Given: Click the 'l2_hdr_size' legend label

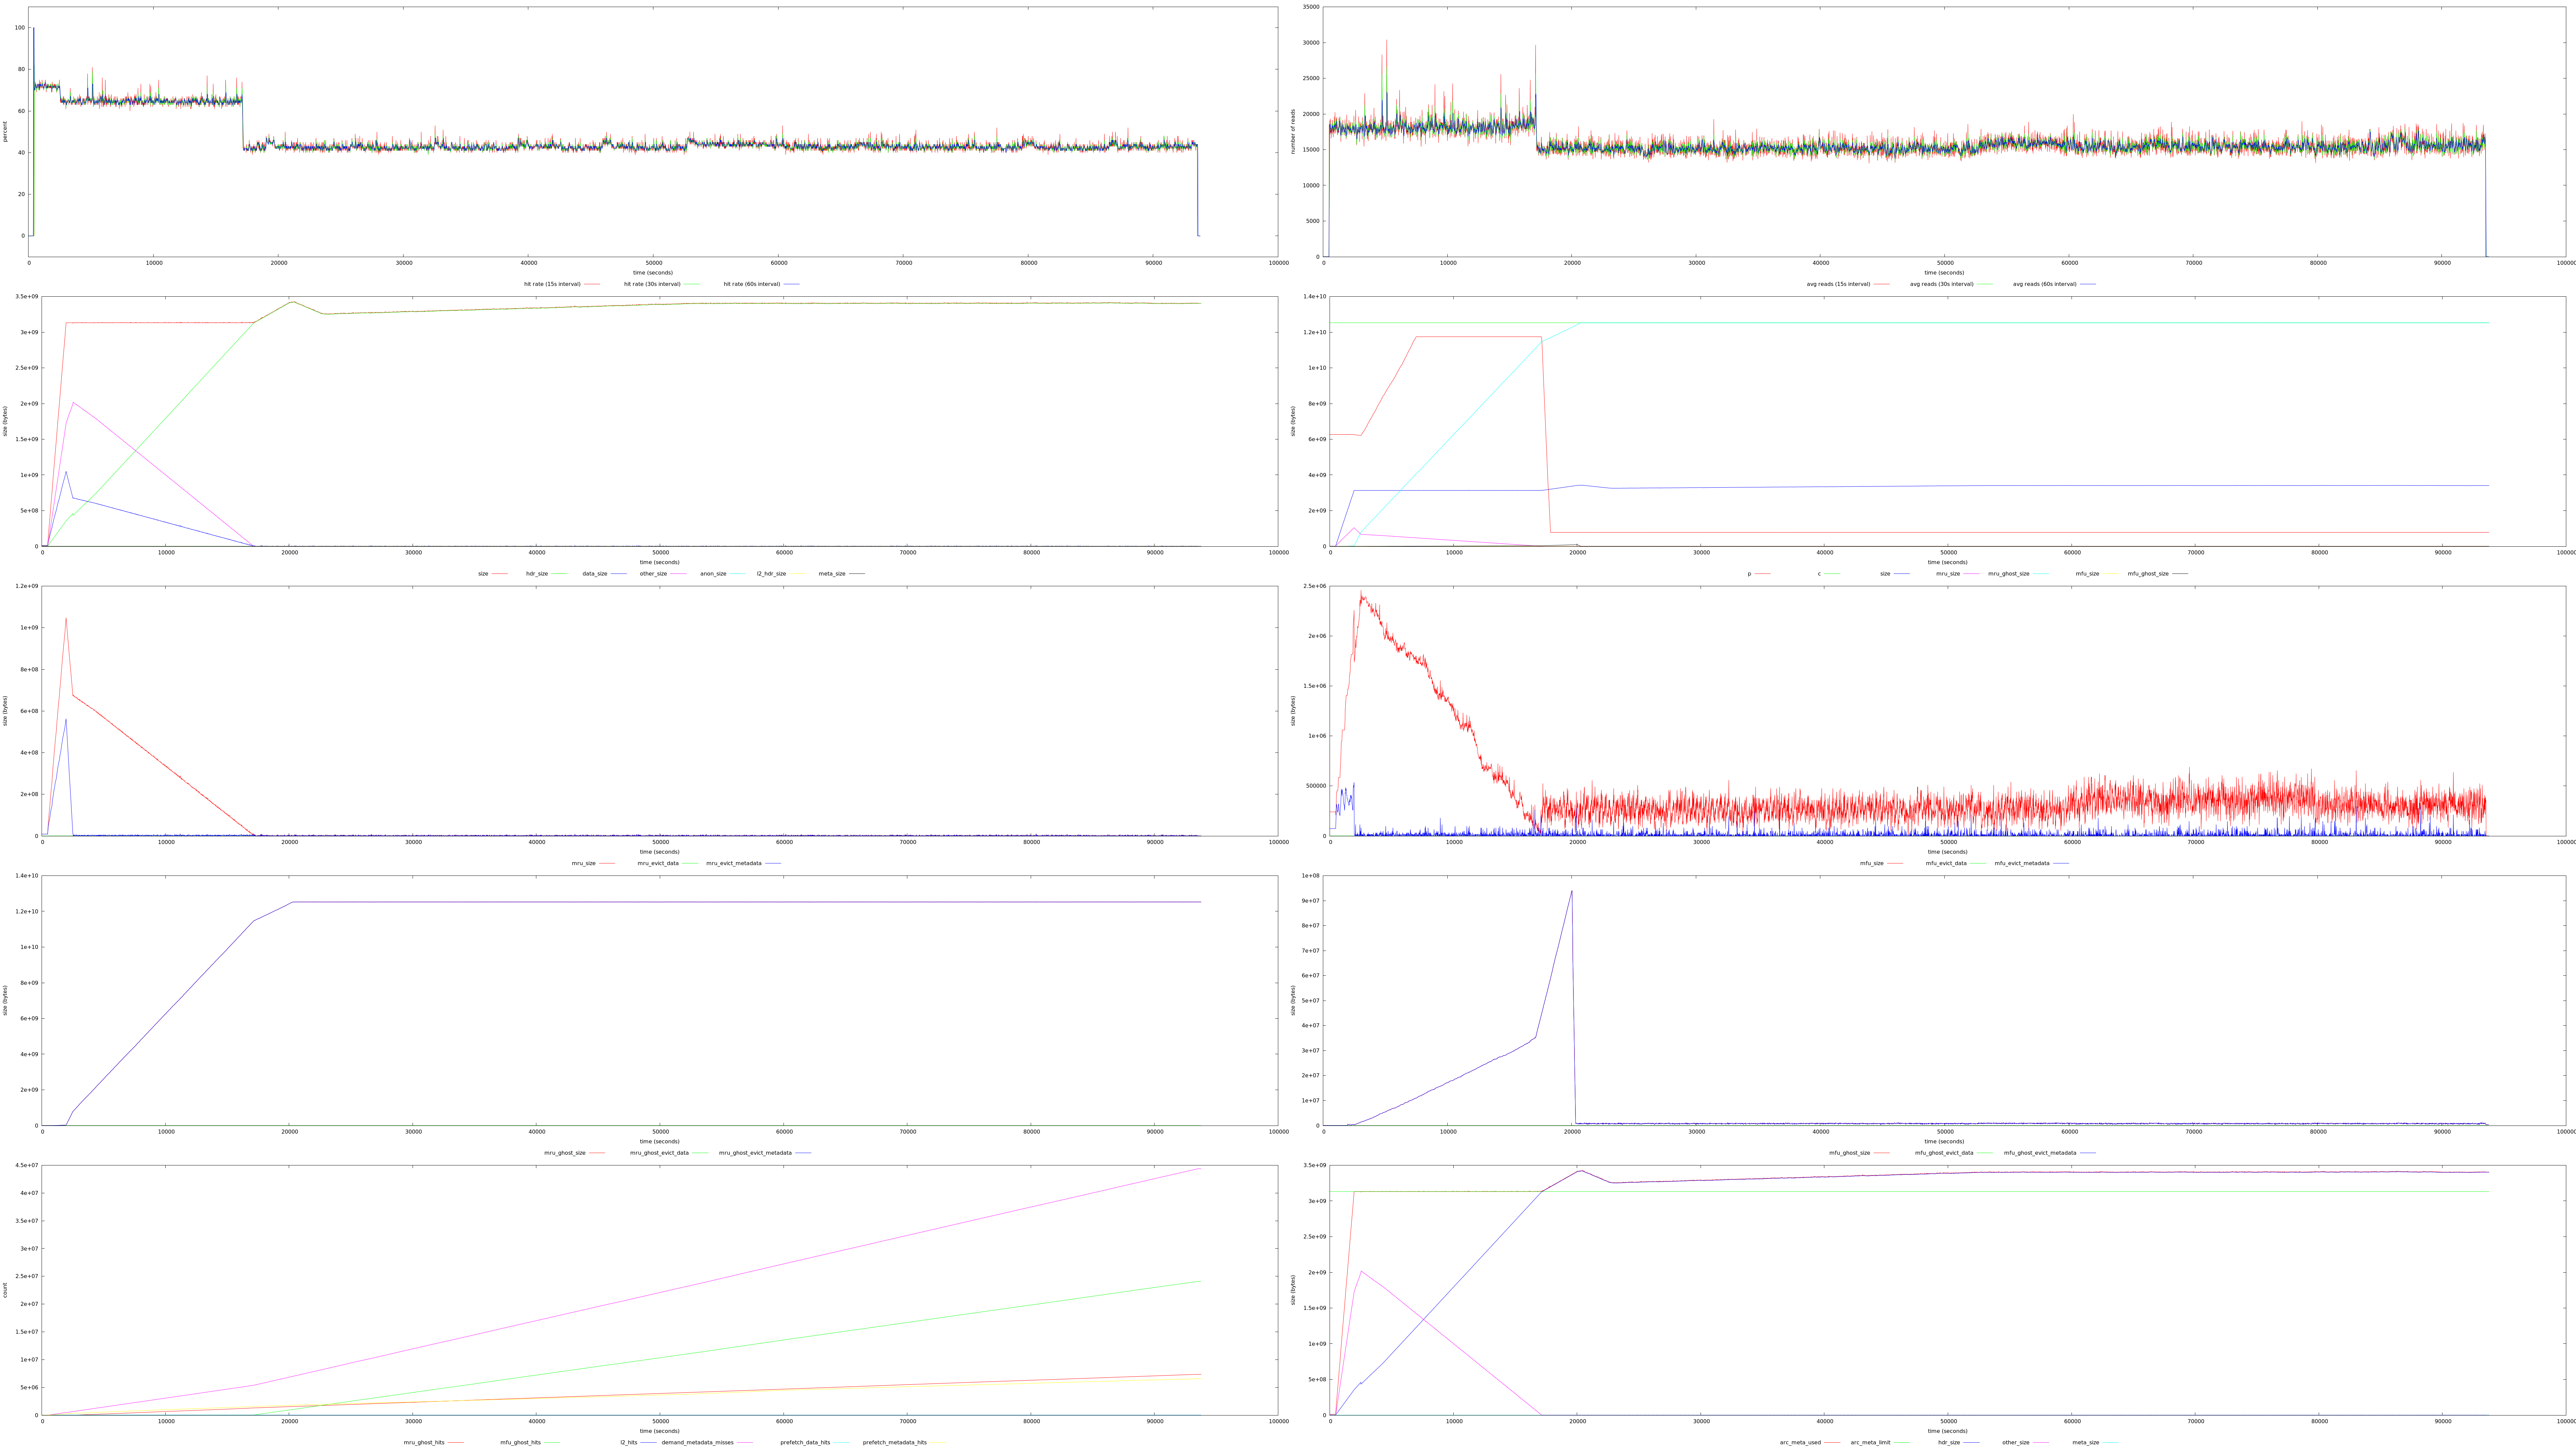Looking at the screenshot, I should coord(771,574).
